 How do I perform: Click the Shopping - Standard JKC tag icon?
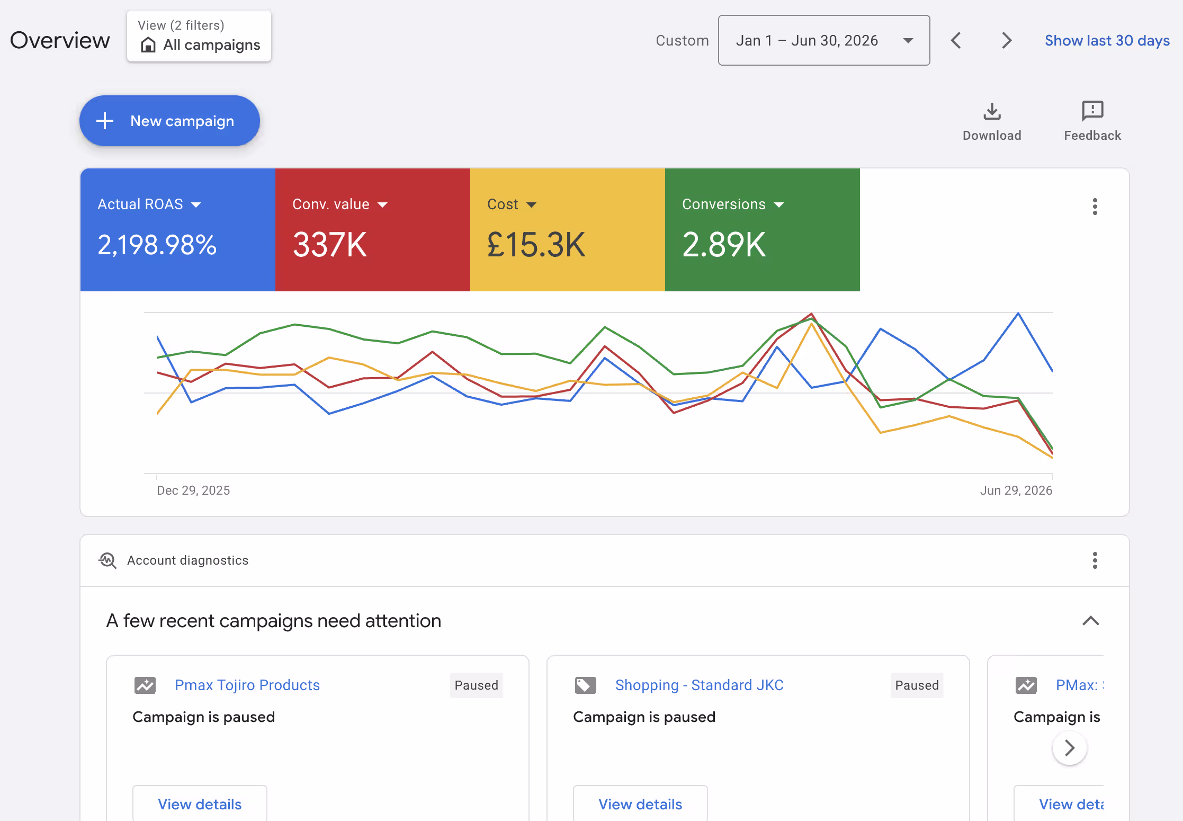(585, 685)
